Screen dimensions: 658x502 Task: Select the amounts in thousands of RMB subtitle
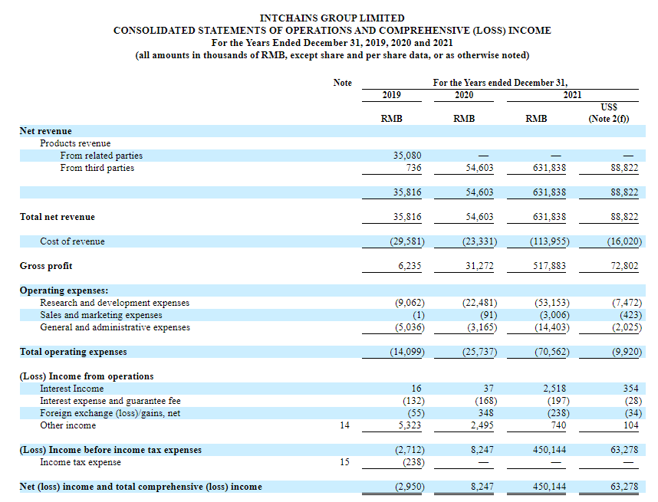tap(332, 55)
